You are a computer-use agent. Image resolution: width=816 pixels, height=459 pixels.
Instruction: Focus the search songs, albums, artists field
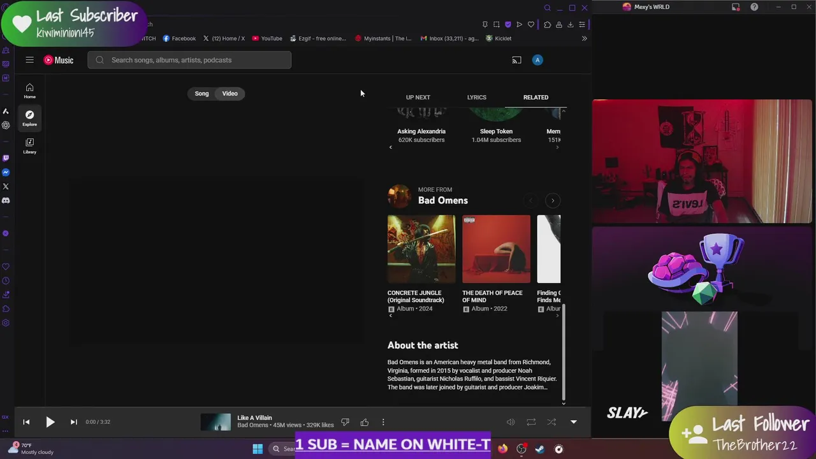[x=189, y=60]
